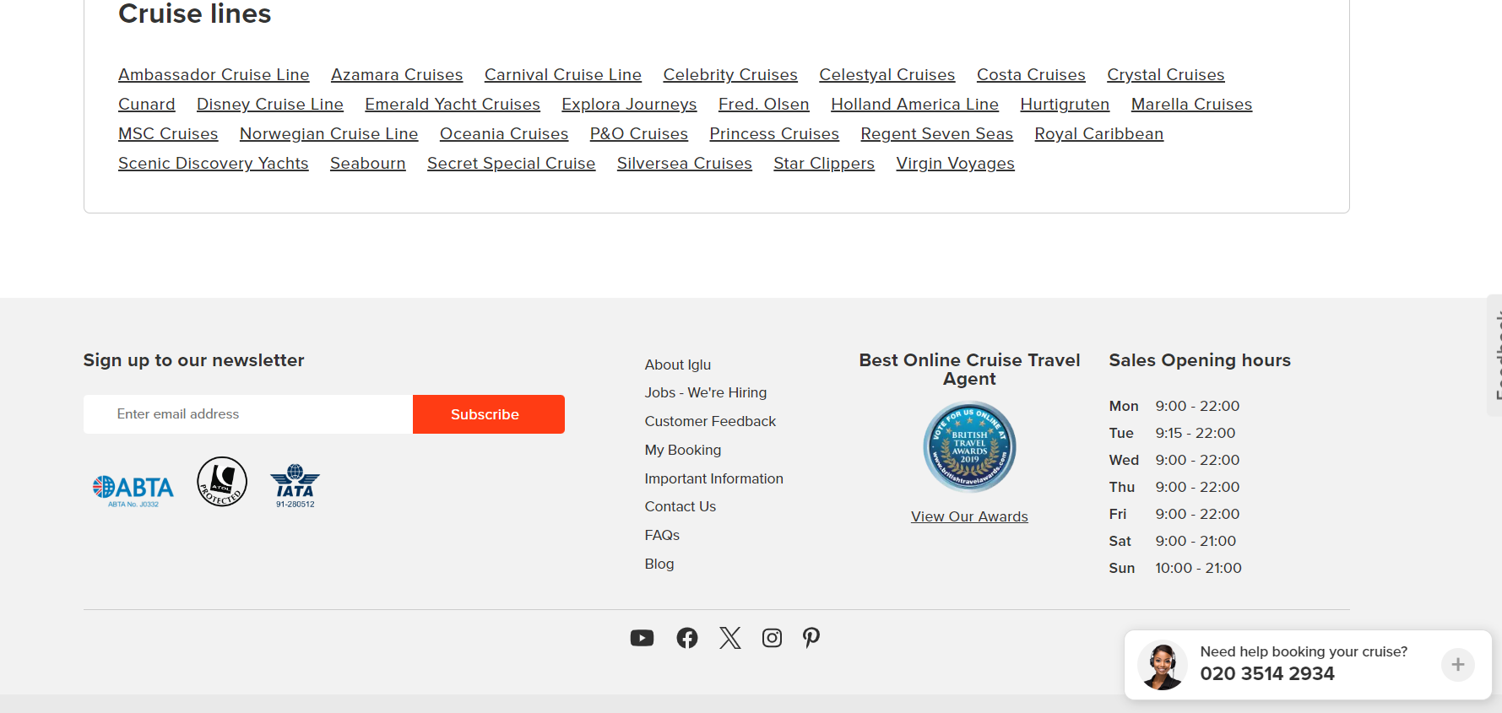Open the Blog link
Screen dimensions: 1502x713
[659, 564]
